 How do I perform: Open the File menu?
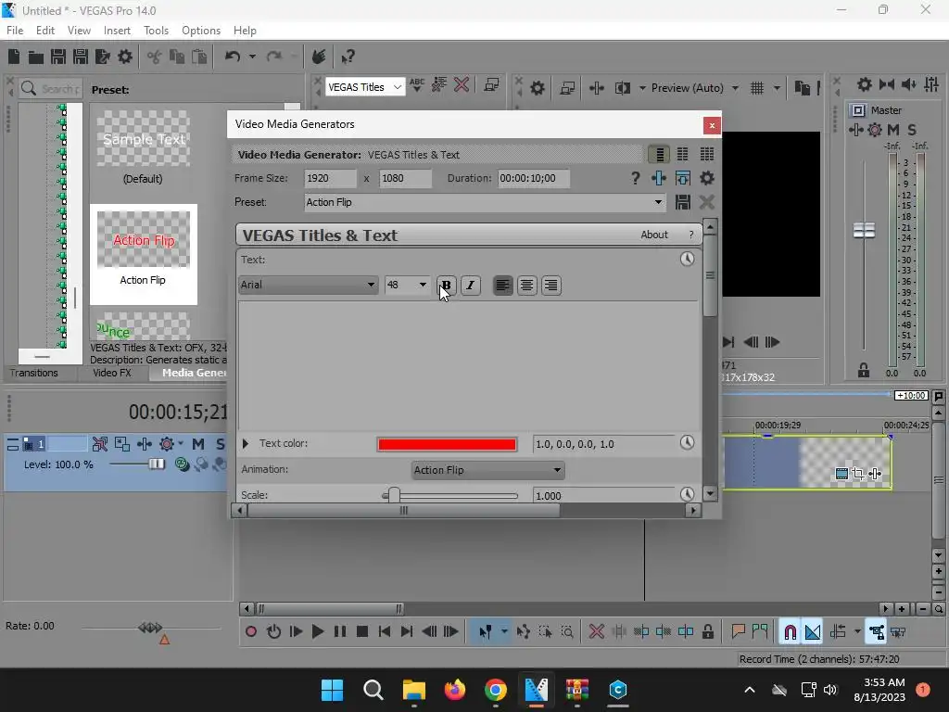click(x=15, y=31)
